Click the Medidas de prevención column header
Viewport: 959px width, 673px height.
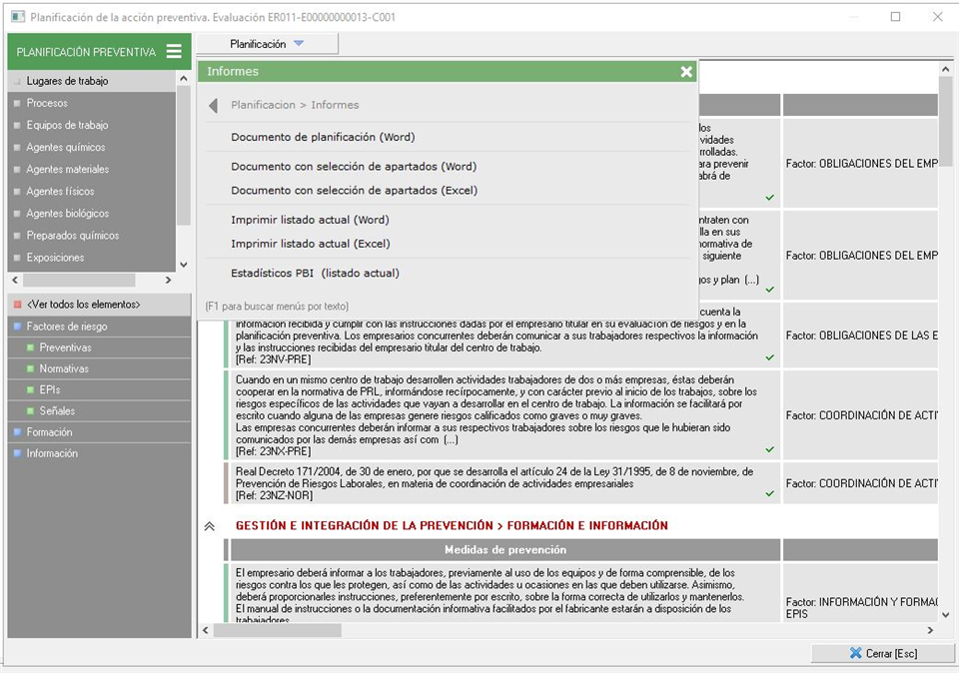(x=504, y=550)
